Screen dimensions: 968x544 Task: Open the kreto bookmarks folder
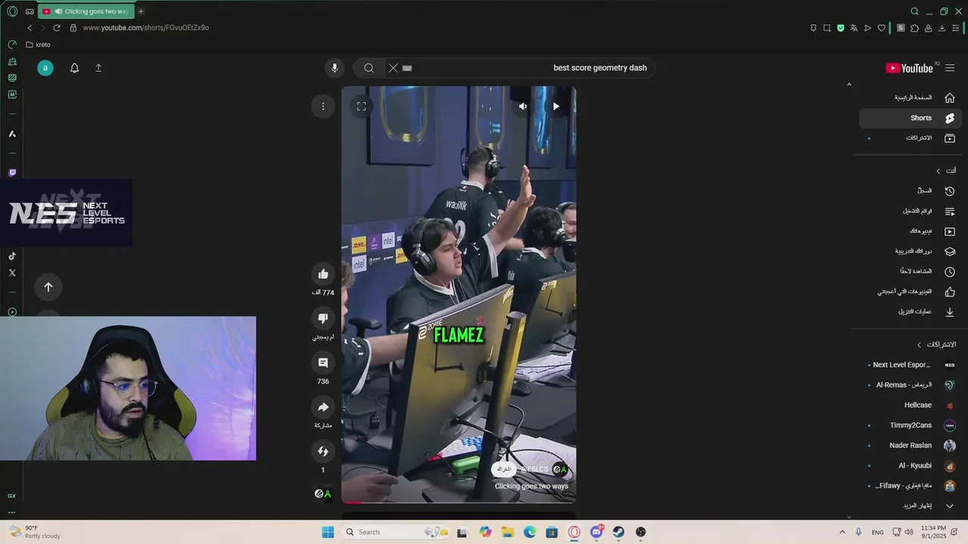pyautogui.click(x=38, y=45)
